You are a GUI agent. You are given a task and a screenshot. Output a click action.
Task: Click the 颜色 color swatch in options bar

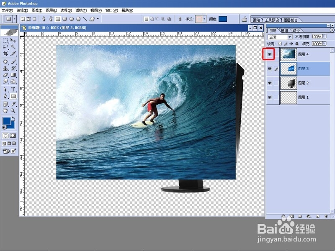pyautogui.click(x=223, y=19)
